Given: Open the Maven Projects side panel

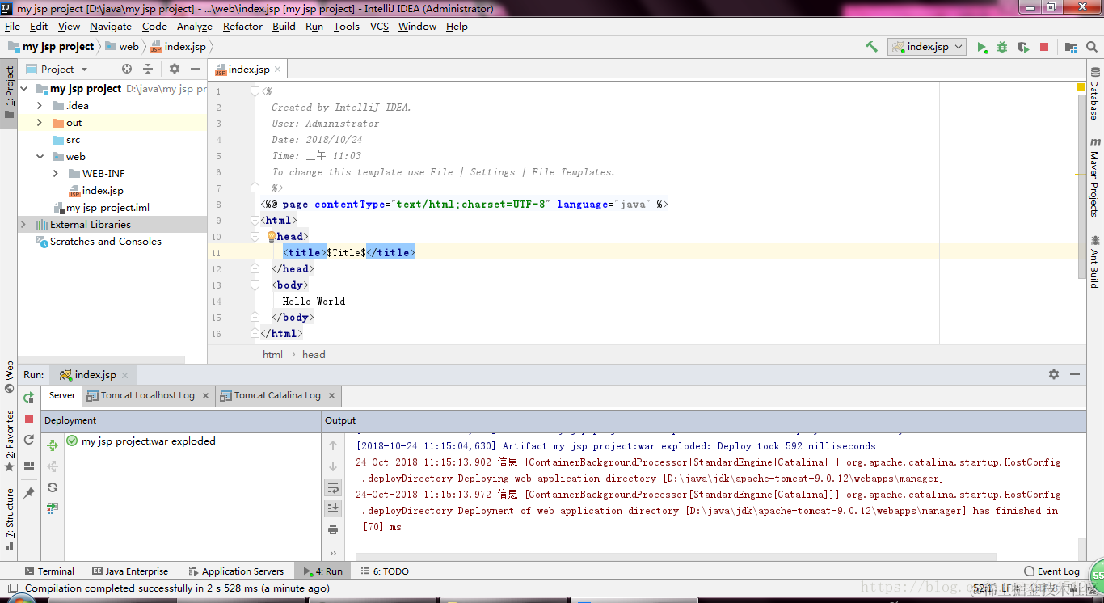Looking at the screenshot, I should [1094, 177].
